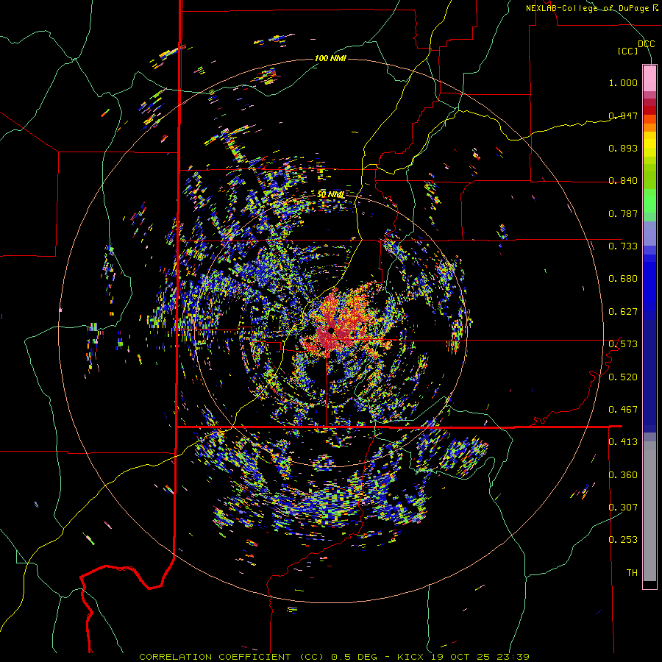
Task: Select the 0.520 scale value
Action: (623, 377)
